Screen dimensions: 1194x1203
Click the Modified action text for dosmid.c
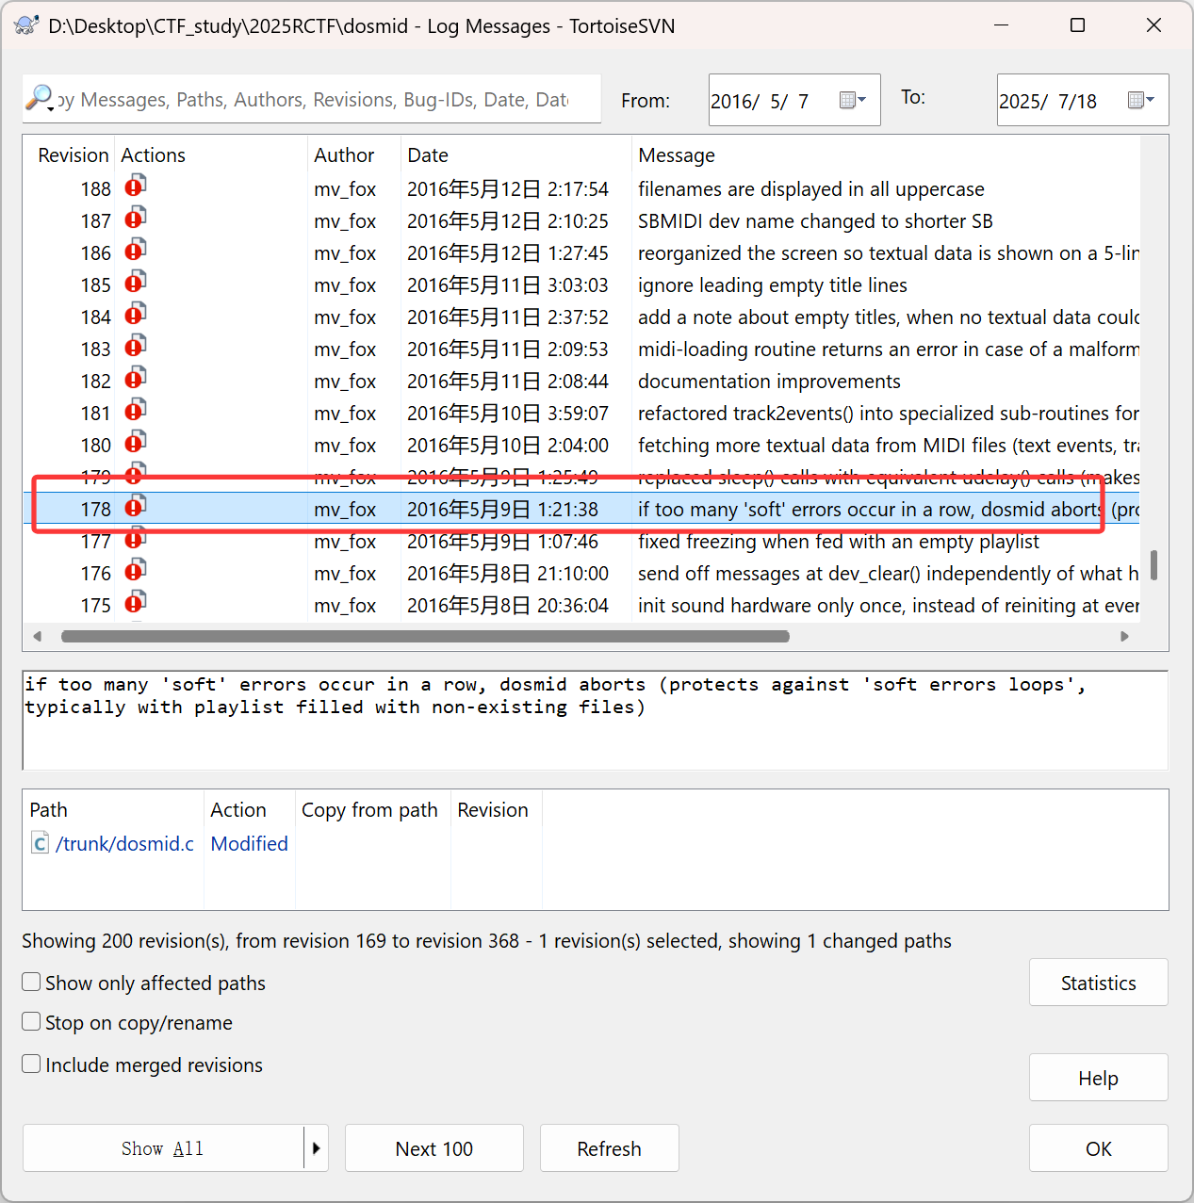[x=249, y=843]
